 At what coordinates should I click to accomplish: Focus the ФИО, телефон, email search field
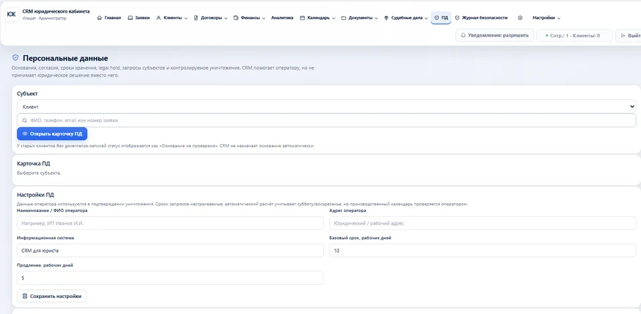pyautogui.click(x=327, y=121)
